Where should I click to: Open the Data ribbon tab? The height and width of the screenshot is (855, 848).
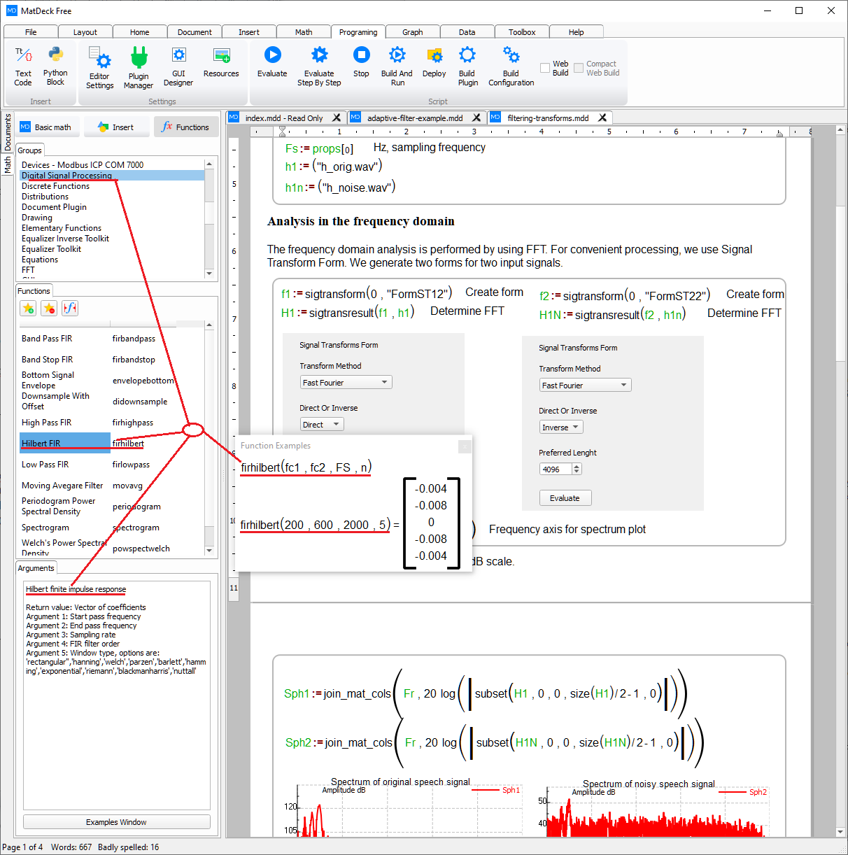point(467,32)
